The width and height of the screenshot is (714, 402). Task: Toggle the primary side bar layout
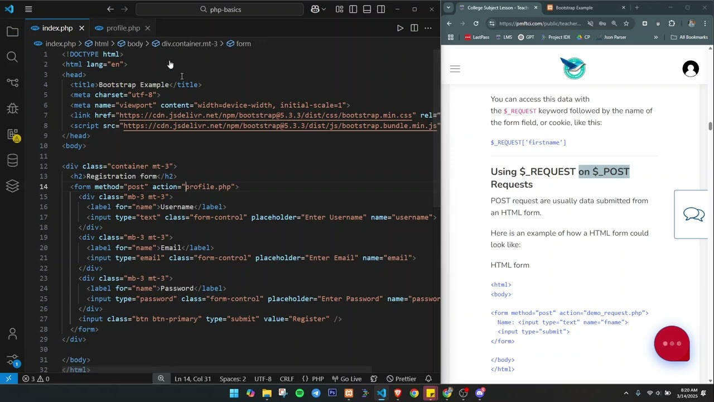353,9
